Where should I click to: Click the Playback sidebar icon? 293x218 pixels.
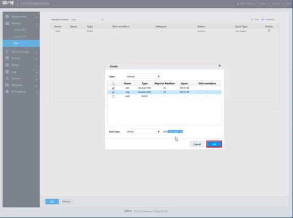(x=7, y=85)
